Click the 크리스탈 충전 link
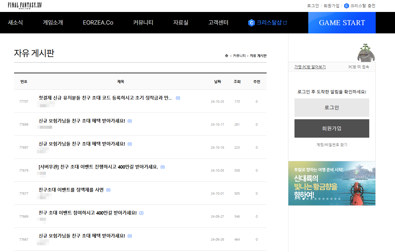The height and width of the screenshot is (252, 395). tap(363, 6)
